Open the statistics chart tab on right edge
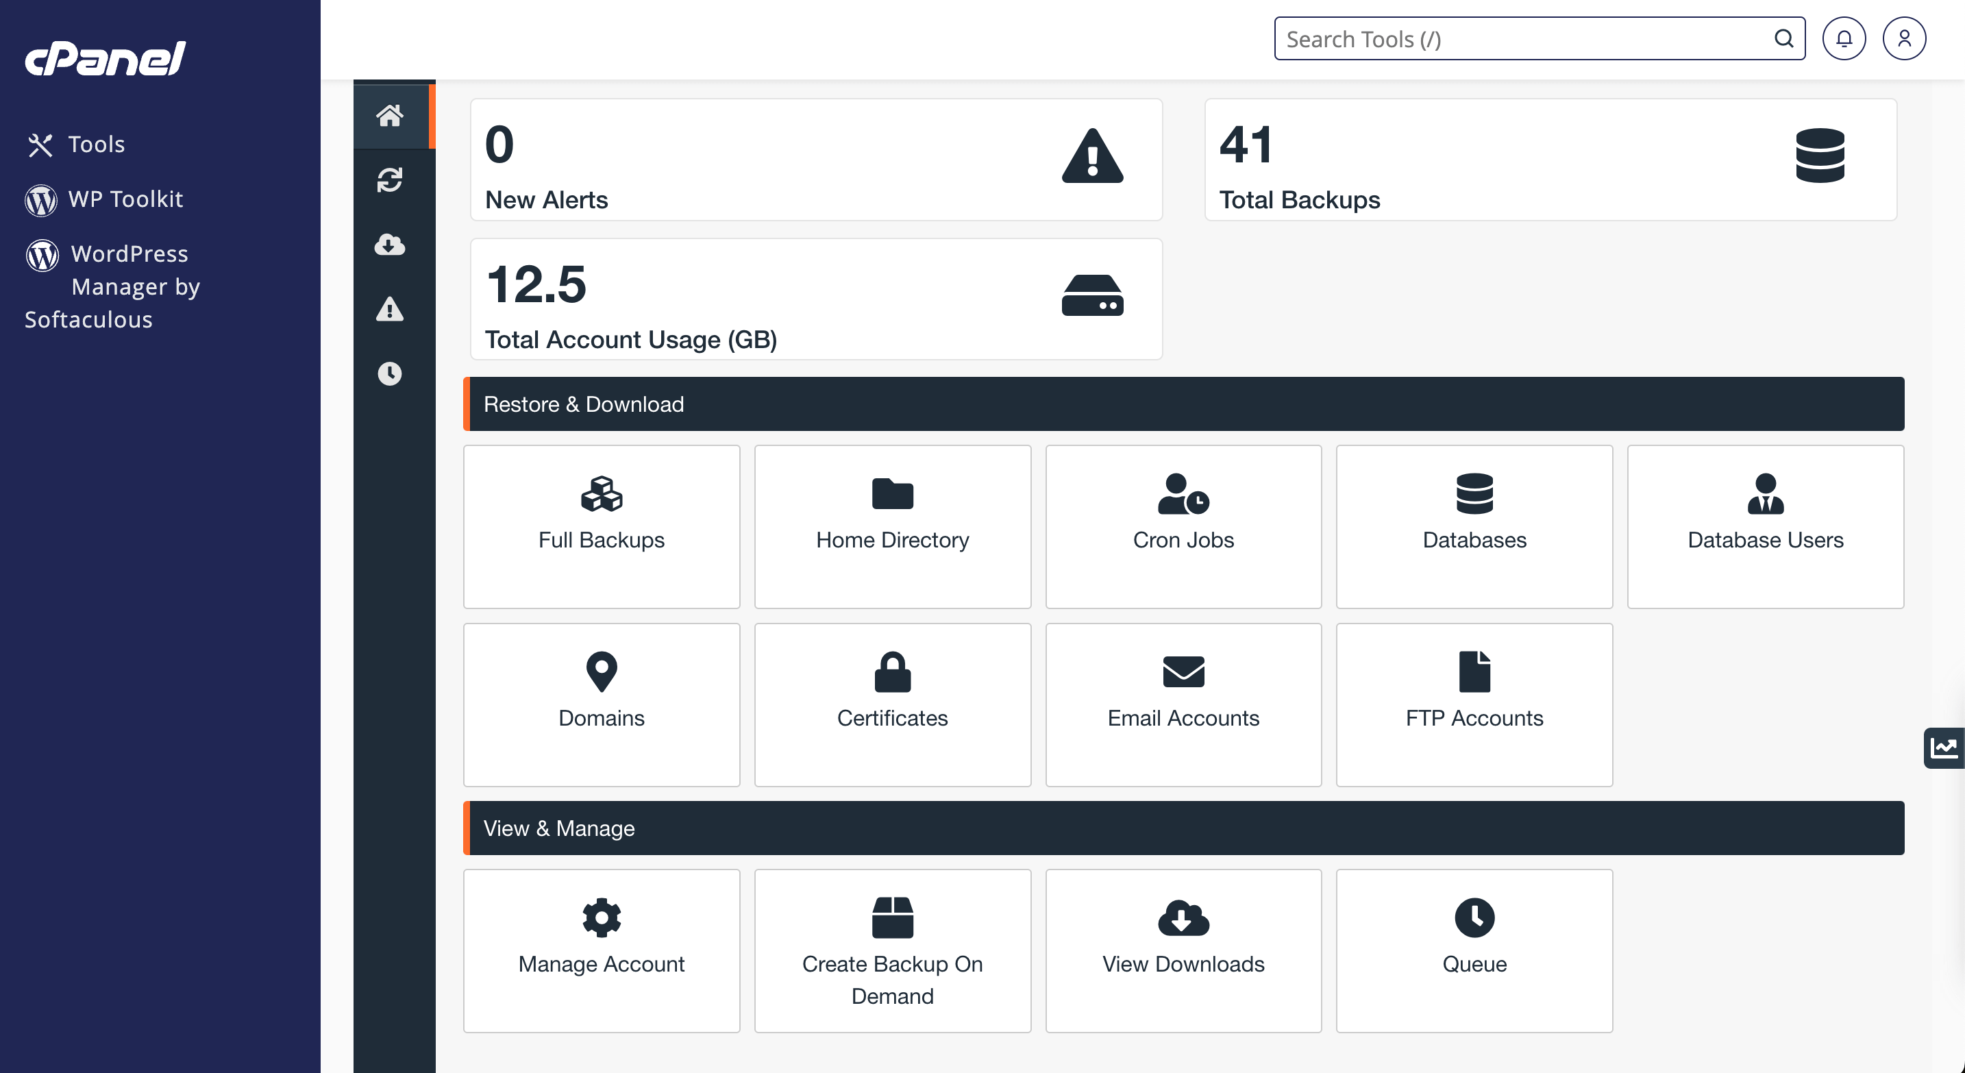This screenshot has height=1073, width=1965. (x=1944, y=748)
